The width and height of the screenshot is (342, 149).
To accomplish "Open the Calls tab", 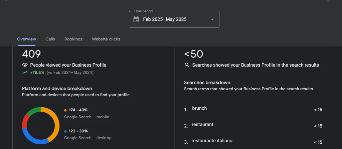I will (x=50, y=39).
